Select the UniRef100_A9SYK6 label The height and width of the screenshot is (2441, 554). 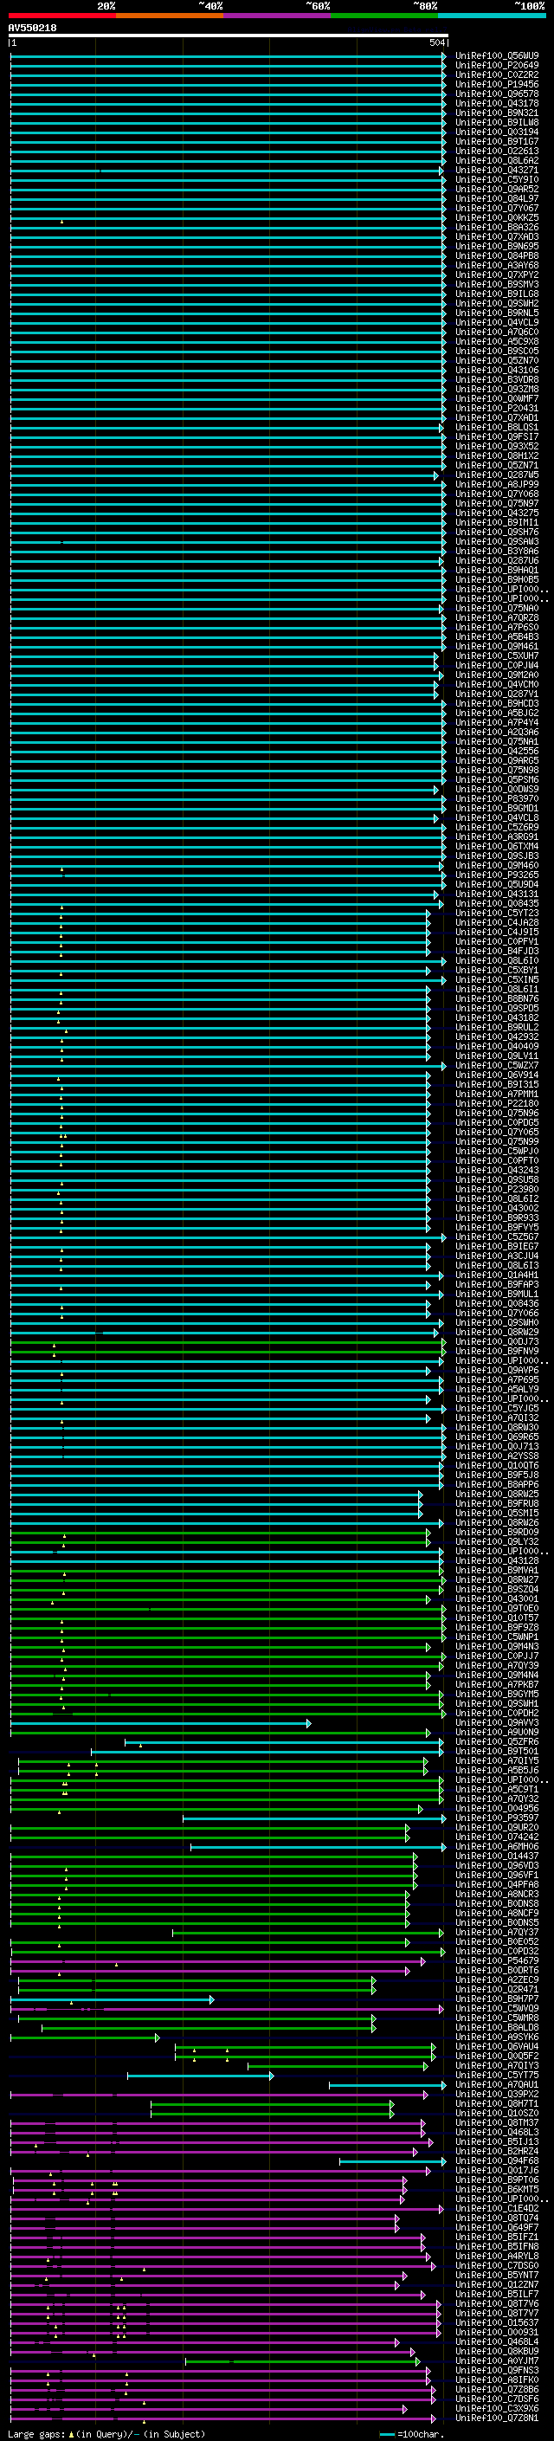[497, 2037]
